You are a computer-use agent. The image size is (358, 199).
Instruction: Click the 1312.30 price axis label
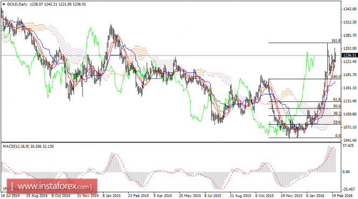(x=349, y=22)
